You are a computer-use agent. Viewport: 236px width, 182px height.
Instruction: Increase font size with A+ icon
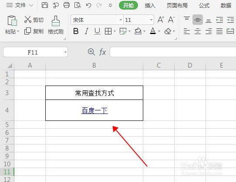coord(161,20)
